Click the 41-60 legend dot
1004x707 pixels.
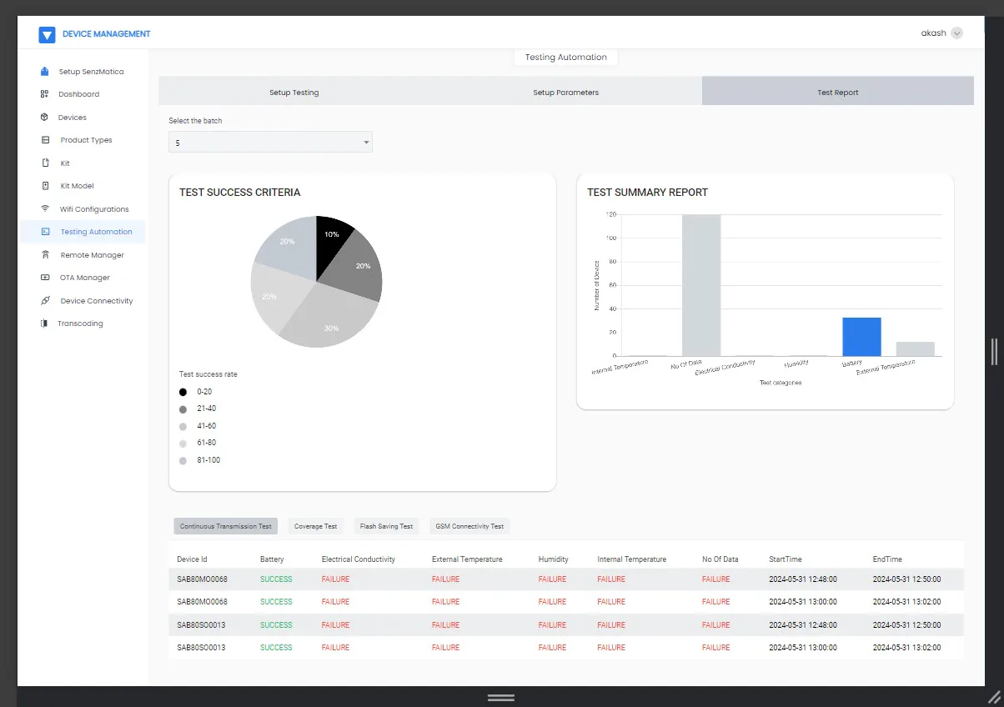click(183, 426)
